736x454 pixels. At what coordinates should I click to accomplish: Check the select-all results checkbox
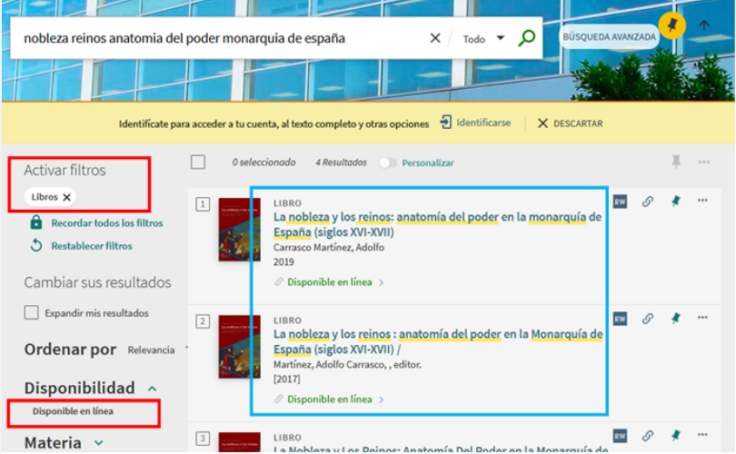click(x=198, y=163)
